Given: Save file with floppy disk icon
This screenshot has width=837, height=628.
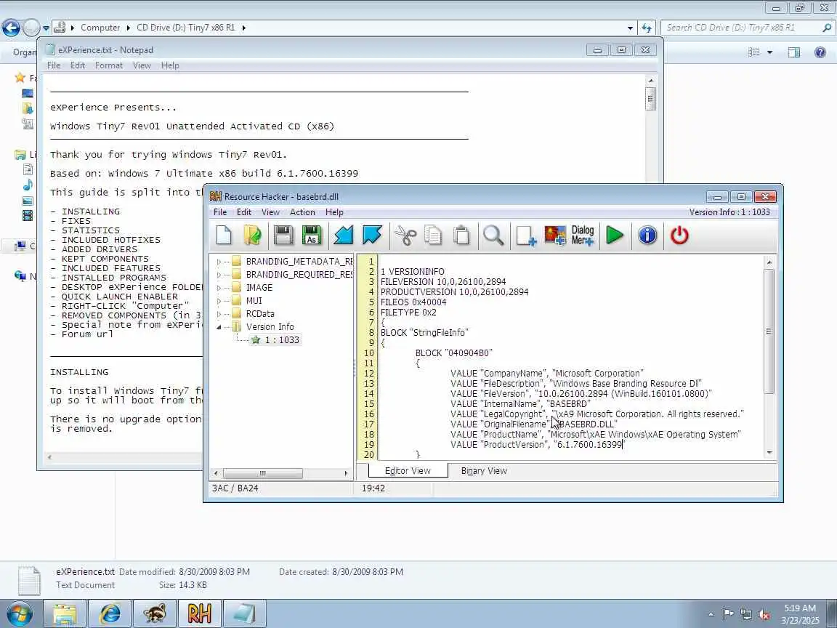Looking at the screenshot, I should (x=283, y=235).
